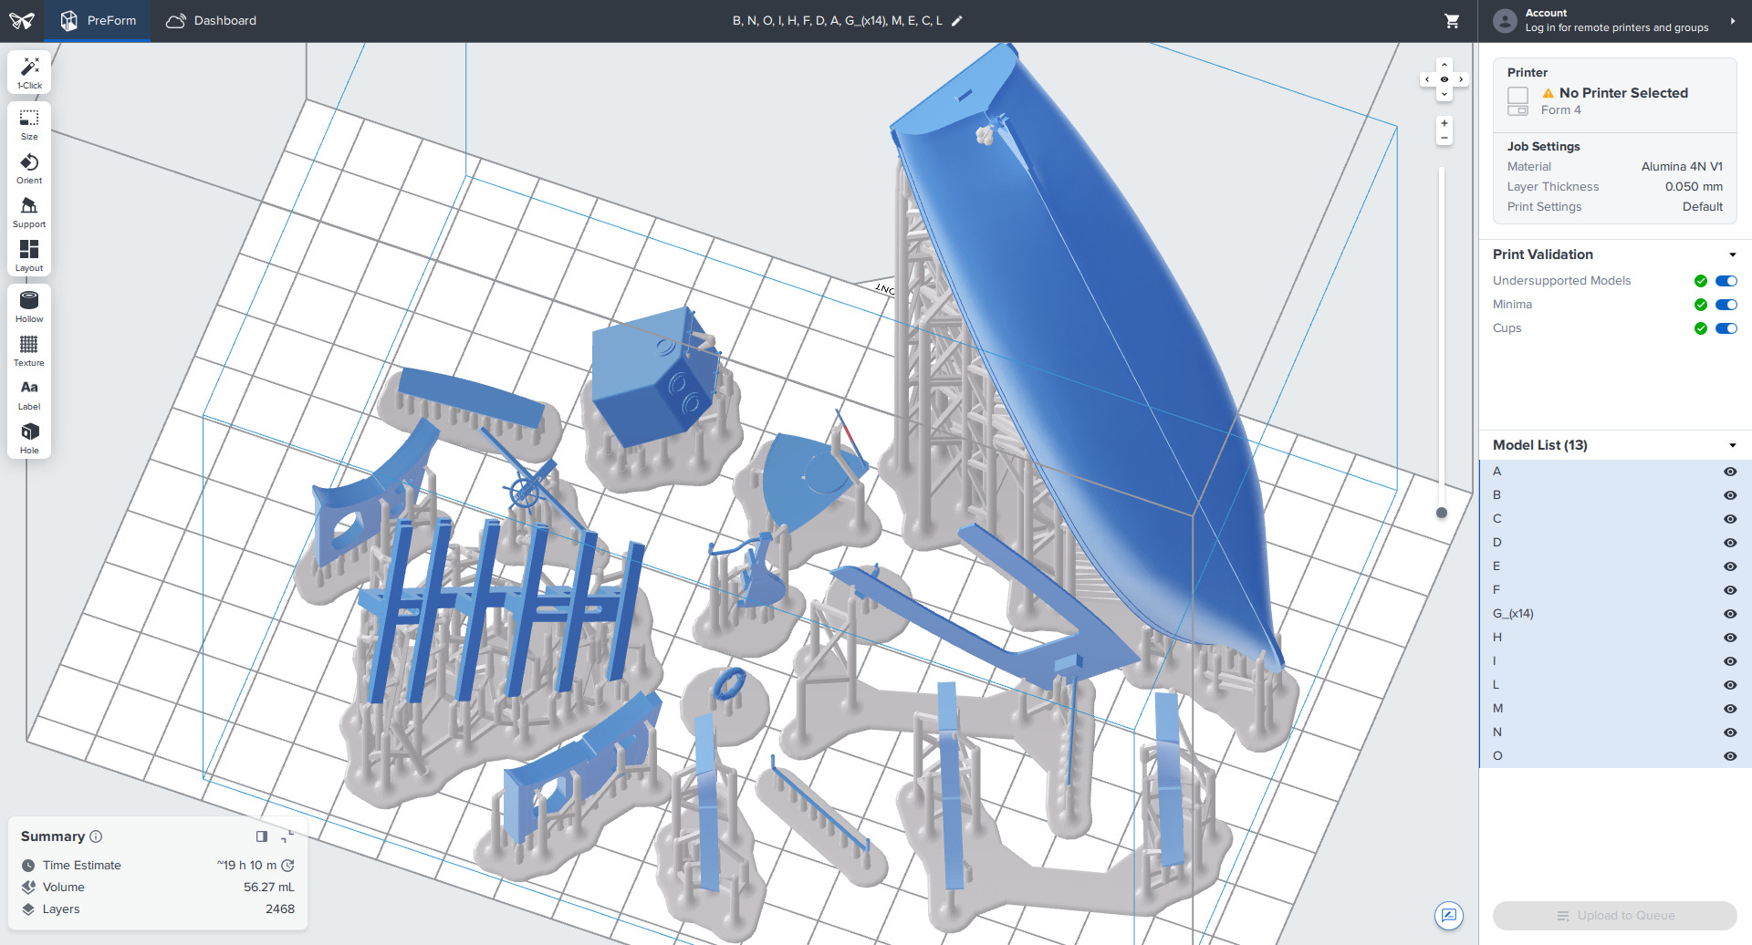
Task: Select model M in Model List
Action: (1615, 709)
